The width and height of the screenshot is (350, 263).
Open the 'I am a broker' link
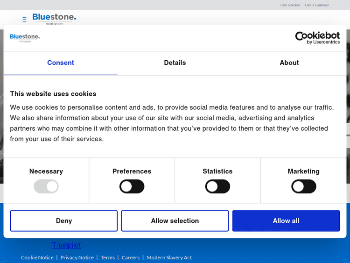290,5
